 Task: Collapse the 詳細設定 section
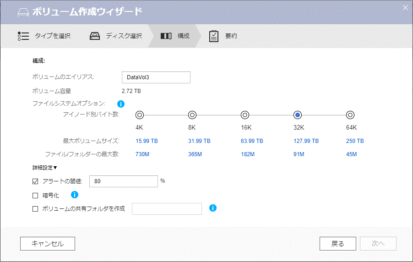click(x=45, y=168)
